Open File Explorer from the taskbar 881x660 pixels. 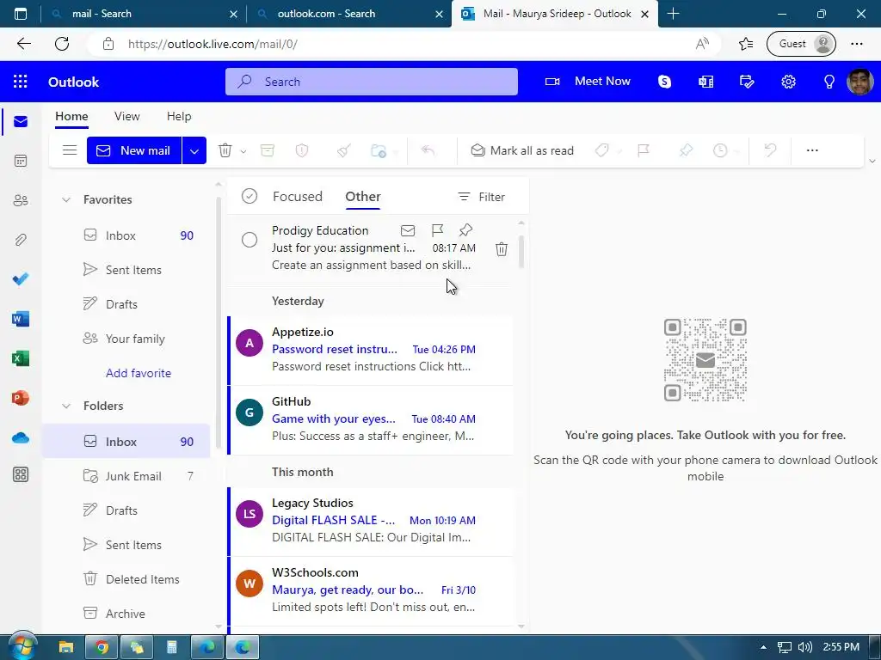(x=66, y=647)
